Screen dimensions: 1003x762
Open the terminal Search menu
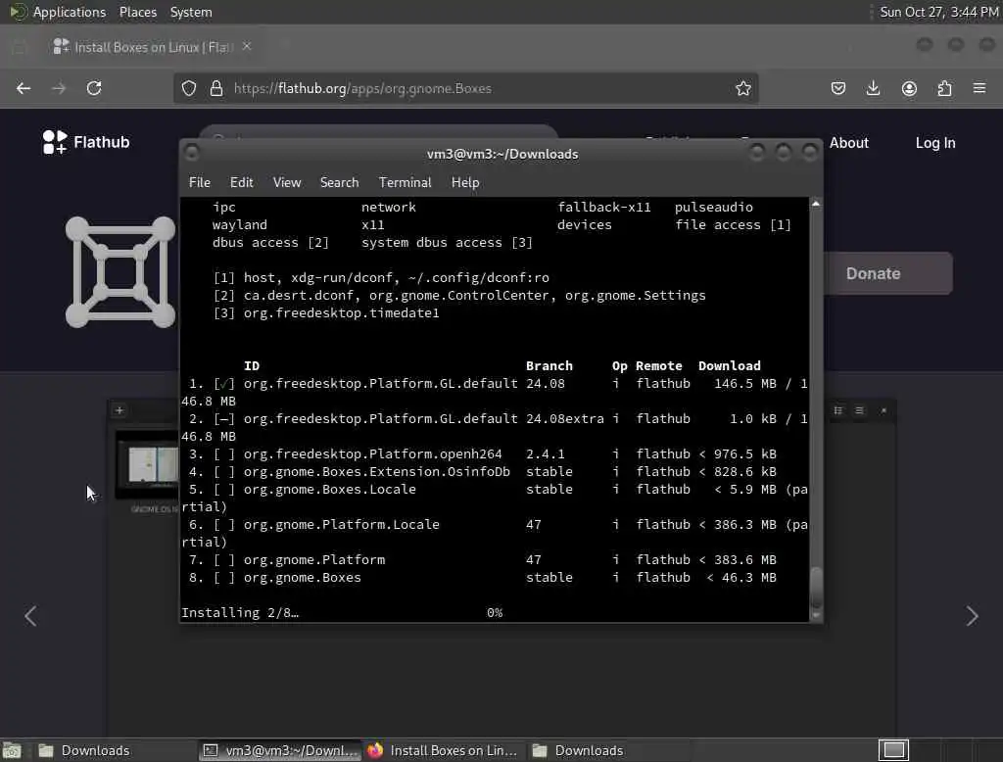[339, 182]
